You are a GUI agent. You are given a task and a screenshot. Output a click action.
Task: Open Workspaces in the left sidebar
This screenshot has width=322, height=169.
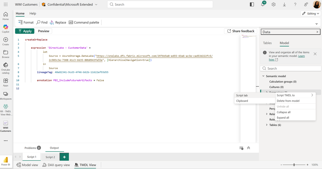pos(5,96)
